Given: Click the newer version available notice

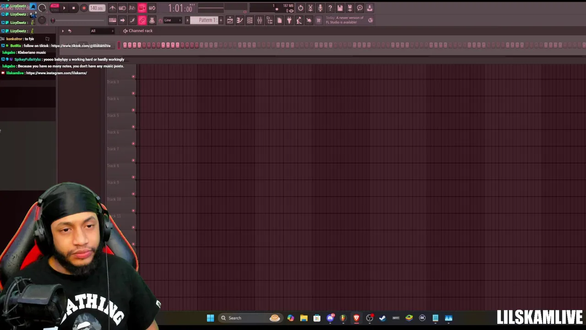Looking at the screenshot, I should point(345,20).
